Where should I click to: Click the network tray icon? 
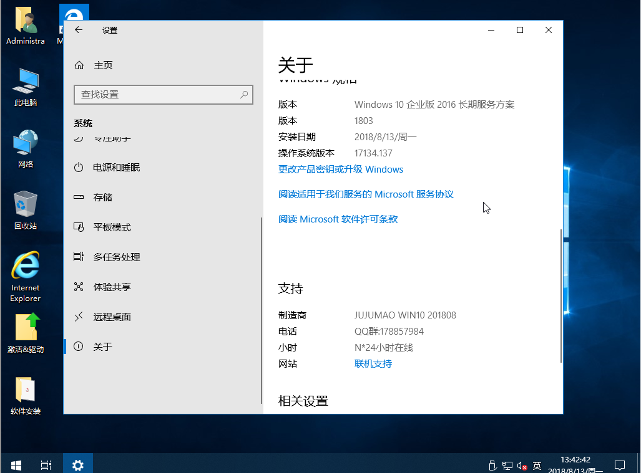(x=507, y=466)
